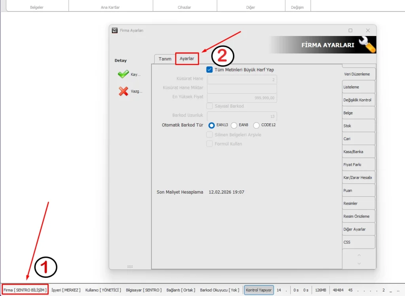Click Firma [SENTRO BİLİŞİM] in status bar
This screenshot has height=296, width=405.
click(25, 290)
